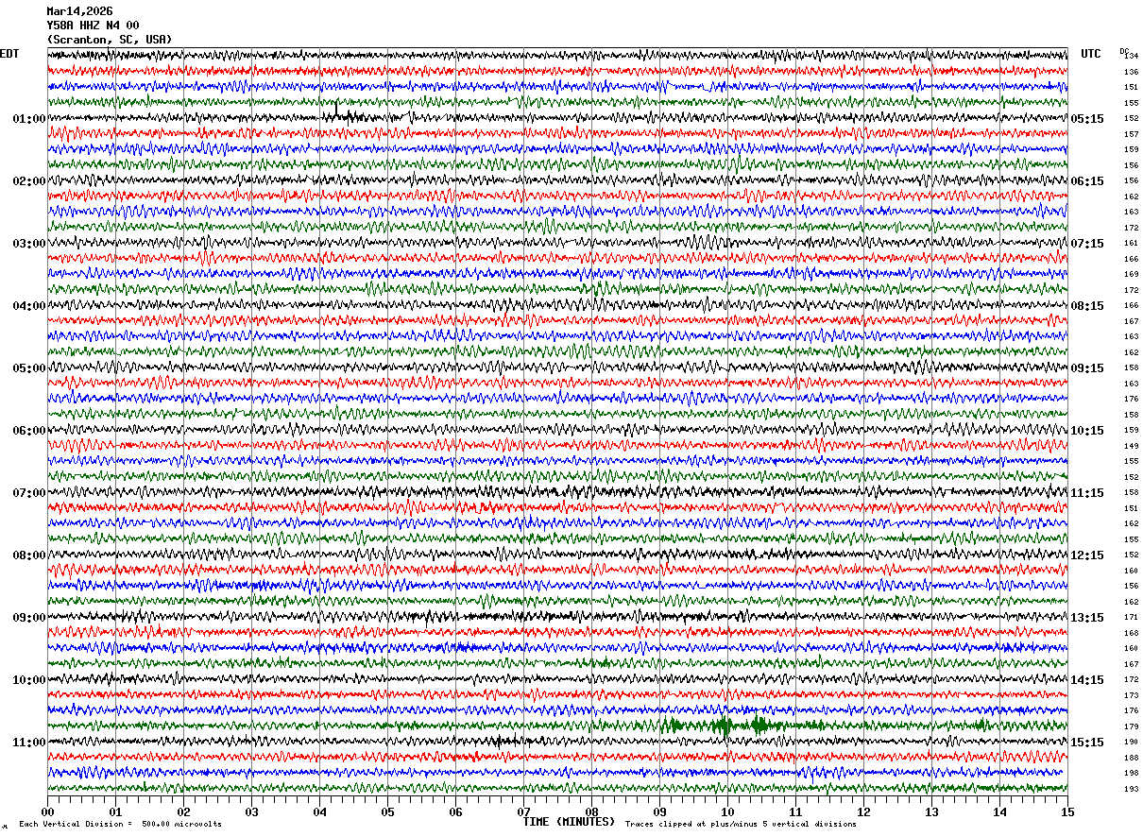Click the EDT time label '09:00'
This screenshot has height=837, width=1143.
tap(28, 618)
